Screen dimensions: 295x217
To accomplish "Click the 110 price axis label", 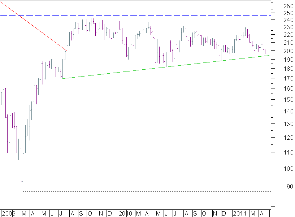I will pyautogui.click(x=289, y=152).
